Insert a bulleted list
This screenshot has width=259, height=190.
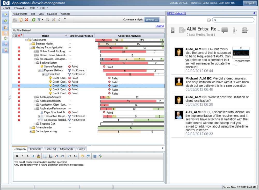[45, 156]
